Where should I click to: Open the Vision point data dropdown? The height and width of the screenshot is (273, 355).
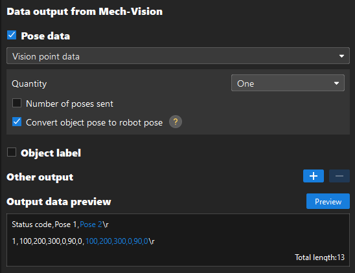click(178, 56)
